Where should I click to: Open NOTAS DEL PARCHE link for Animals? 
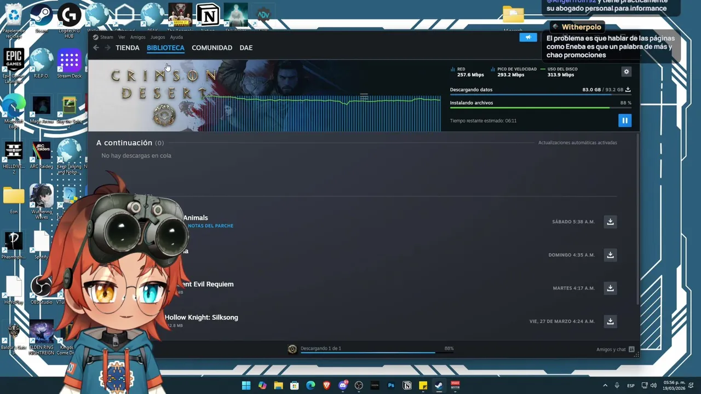click(x=211, y=226)
